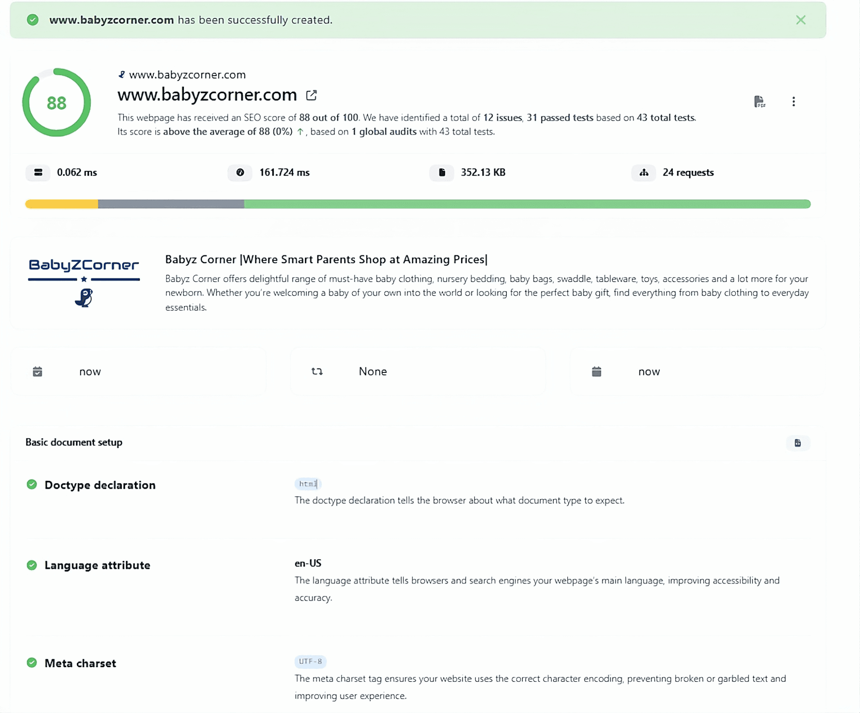The height and width of the screenshot is (713, 860).
Task: Dismiss the site created success notification
Action: (801, 20)
